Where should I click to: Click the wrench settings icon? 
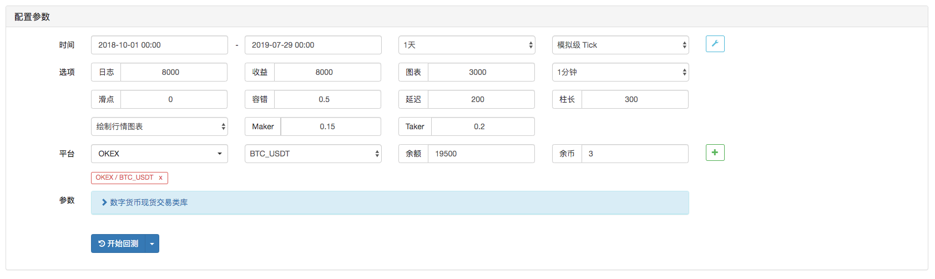click(x=715, y=44)
